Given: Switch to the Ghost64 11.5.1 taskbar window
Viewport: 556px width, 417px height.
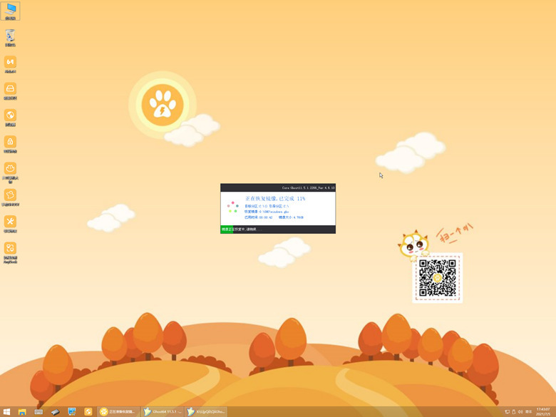Looking at the screenshot, I should (162, 411).
